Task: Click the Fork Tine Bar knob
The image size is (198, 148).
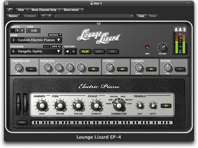Action: click(60, 106)
